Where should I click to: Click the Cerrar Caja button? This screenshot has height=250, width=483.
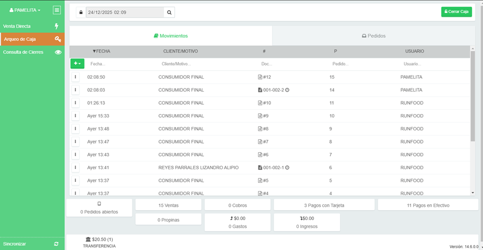click(456, 11)
